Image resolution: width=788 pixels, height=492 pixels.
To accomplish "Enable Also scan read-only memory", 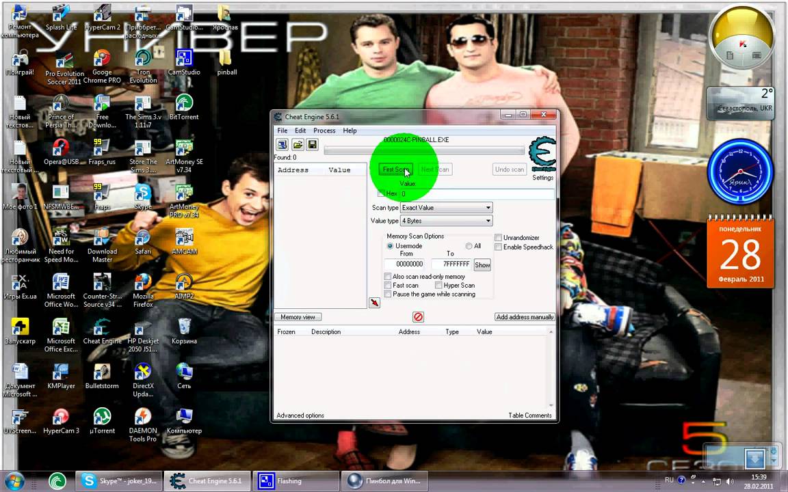I will click(387, 277).
